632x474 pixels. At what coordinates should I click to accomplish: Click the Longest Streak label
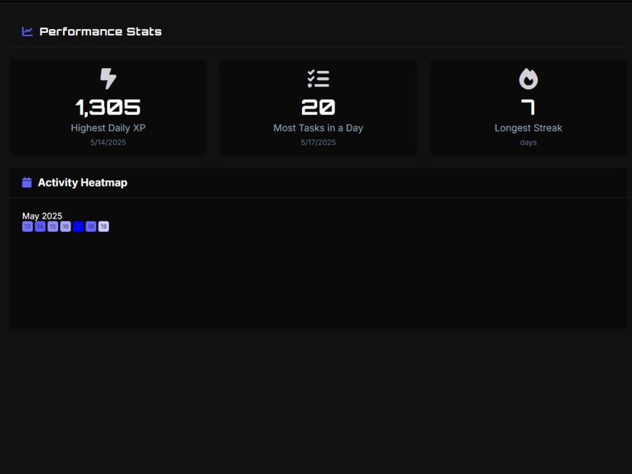528,128
